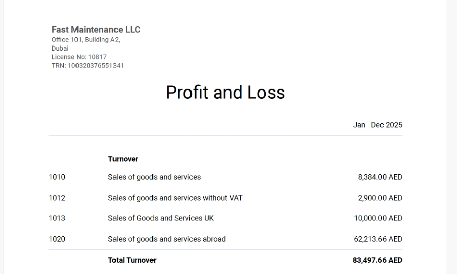Screen dimensions: 458x274
Task: Click the 83,497.66 AED total amount
Action: 377,260
